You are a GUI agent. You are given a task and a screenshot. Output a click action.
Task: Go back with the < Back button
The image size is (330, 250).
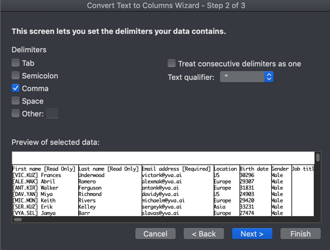(203, 234)
